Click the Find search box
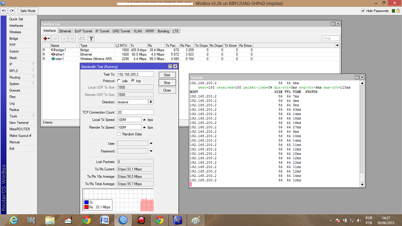402x226 pixels. [331, 38]
